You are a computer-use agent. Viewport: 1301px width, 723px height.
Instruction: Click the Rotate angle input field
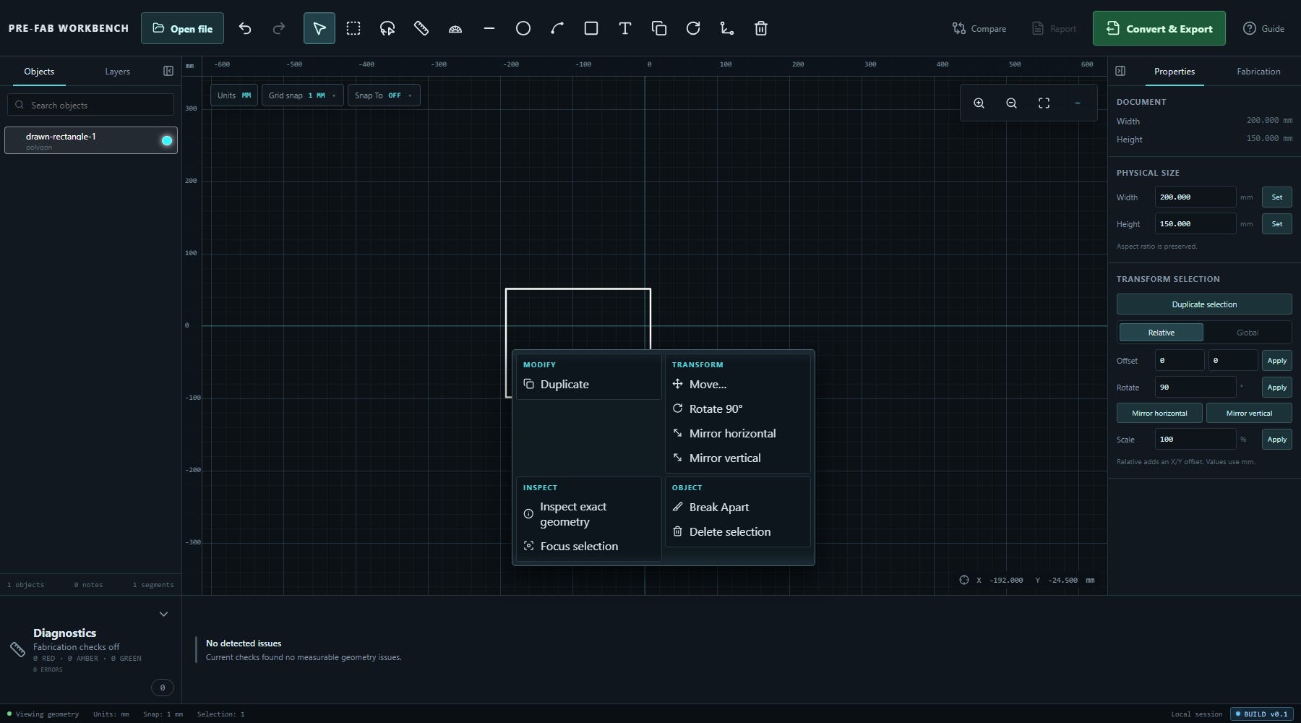point(1195,388)
